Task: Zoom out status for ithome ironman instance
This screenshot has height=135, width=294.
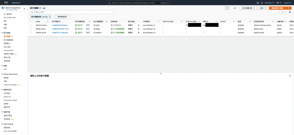Action: coord(89,25)
